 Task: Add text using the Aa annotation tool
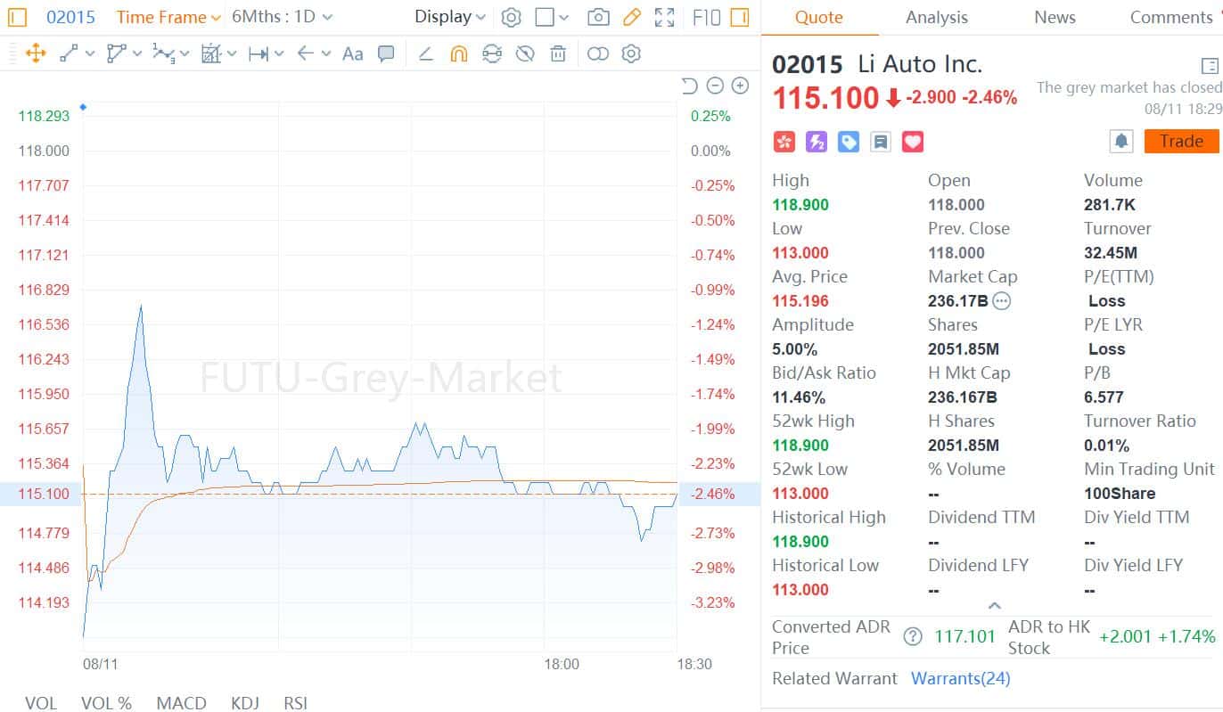pos(351,54)
